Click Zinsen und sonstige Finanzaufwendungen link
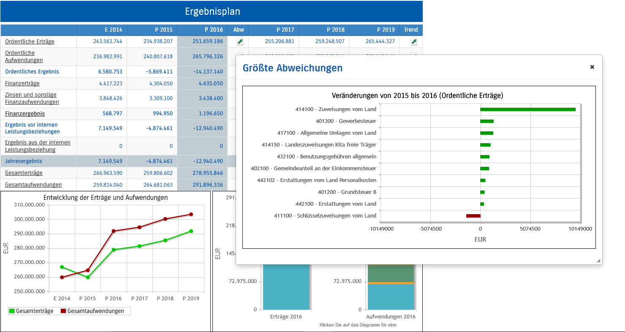625x332 pixels. tap(32, 98)
